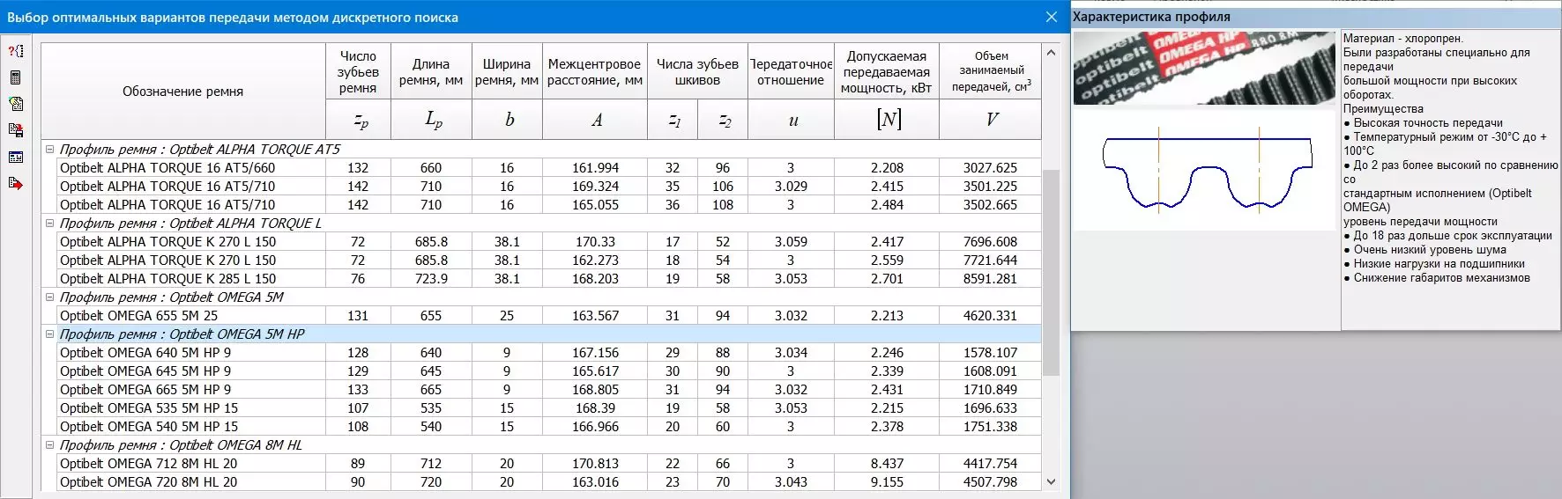Collapse the Optibelt ALPHA TORQUE L profile group
This screenshot has height=499, width=1562.
[x=50, y=224]
